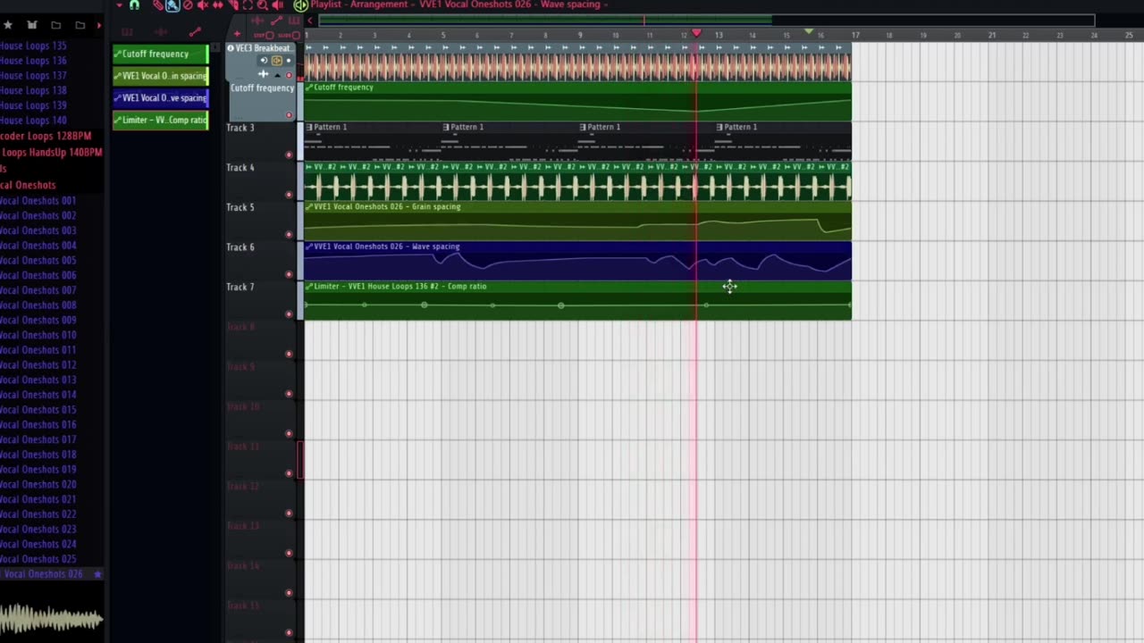Select the Playback speaker tool
The width and height of the screenshot is (1144, 643).
click(277, 5)
